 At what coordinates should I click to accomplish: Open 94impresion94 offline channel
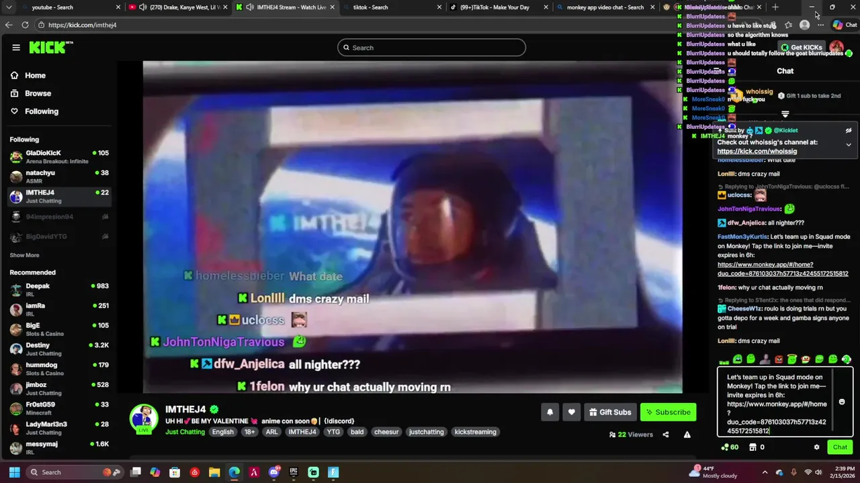tap(59, 217)
